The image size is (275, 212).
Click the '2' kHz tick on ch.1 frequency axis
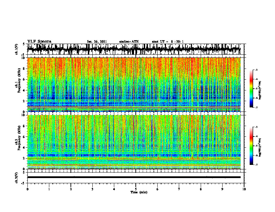coord(24,101)
